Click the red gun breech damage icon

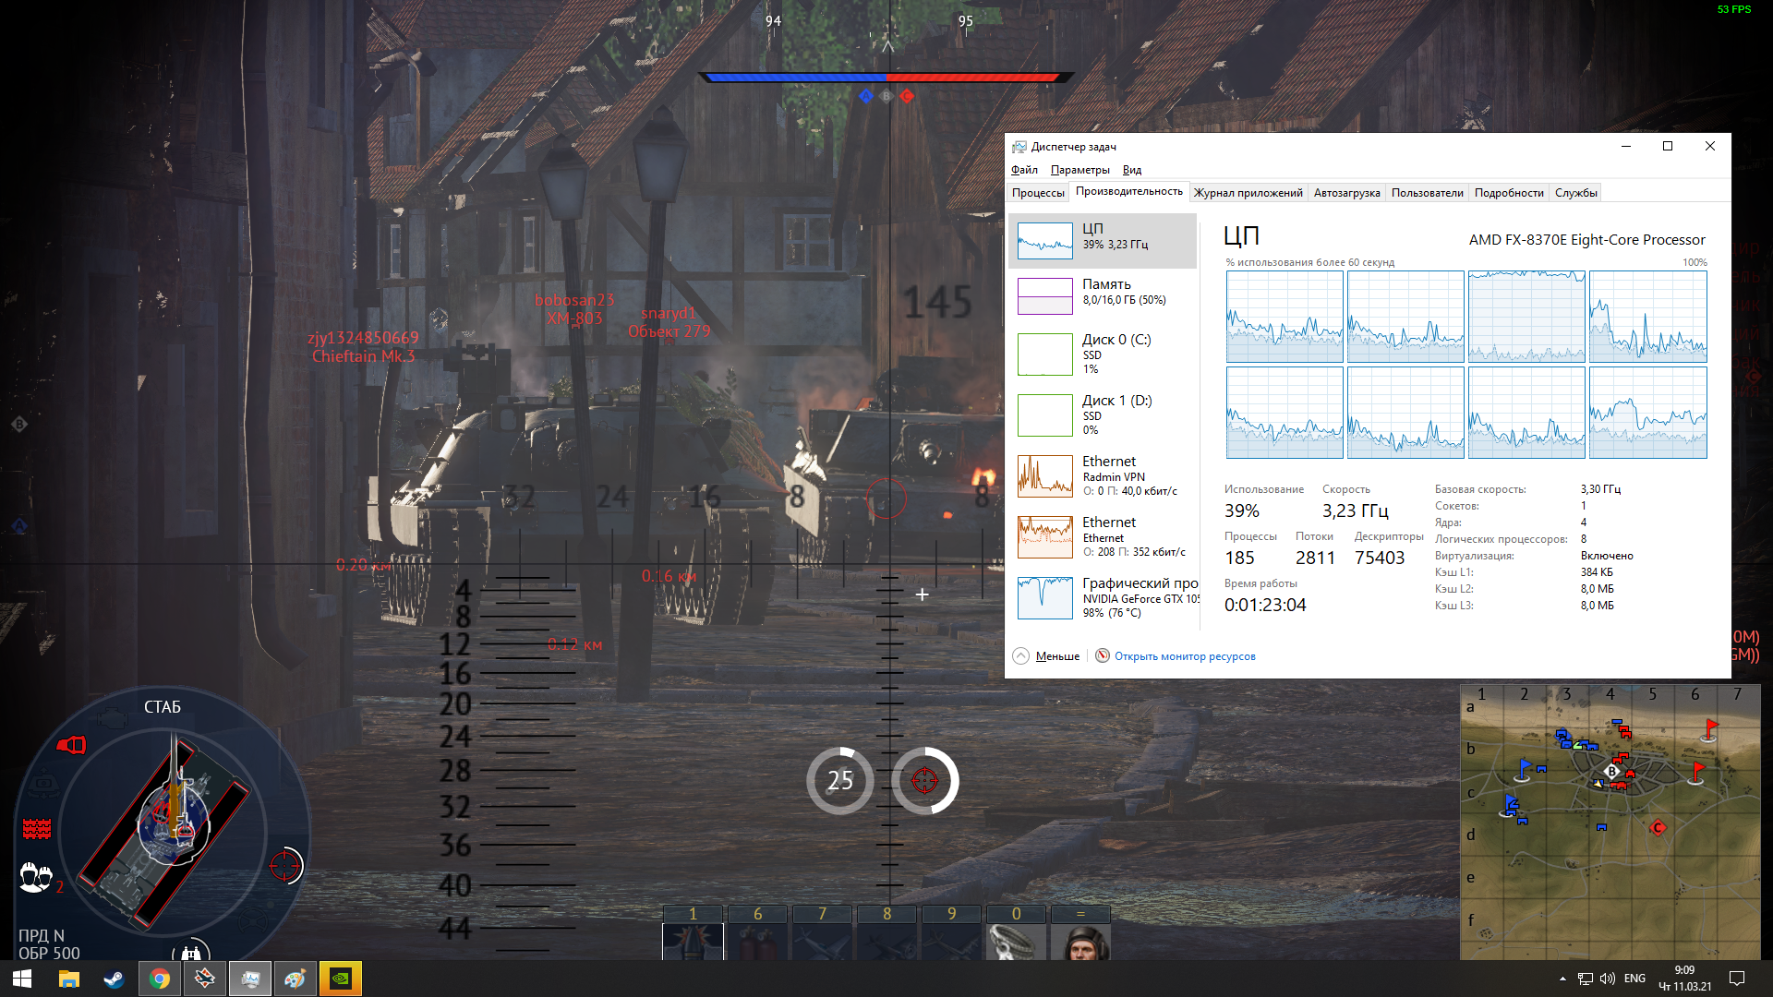coord(72,745)
